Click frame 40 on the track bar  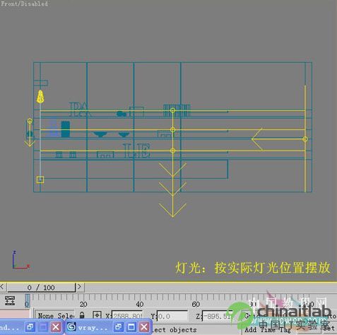tap(139, 304)
